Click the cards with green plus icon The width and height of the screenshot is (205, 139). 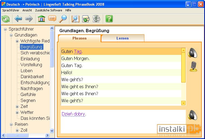(86, 19)
